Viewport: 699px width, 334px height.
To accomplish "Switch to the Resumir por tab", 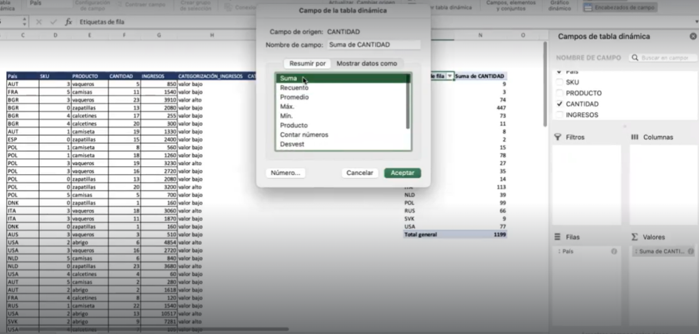I will pos(308,63).
